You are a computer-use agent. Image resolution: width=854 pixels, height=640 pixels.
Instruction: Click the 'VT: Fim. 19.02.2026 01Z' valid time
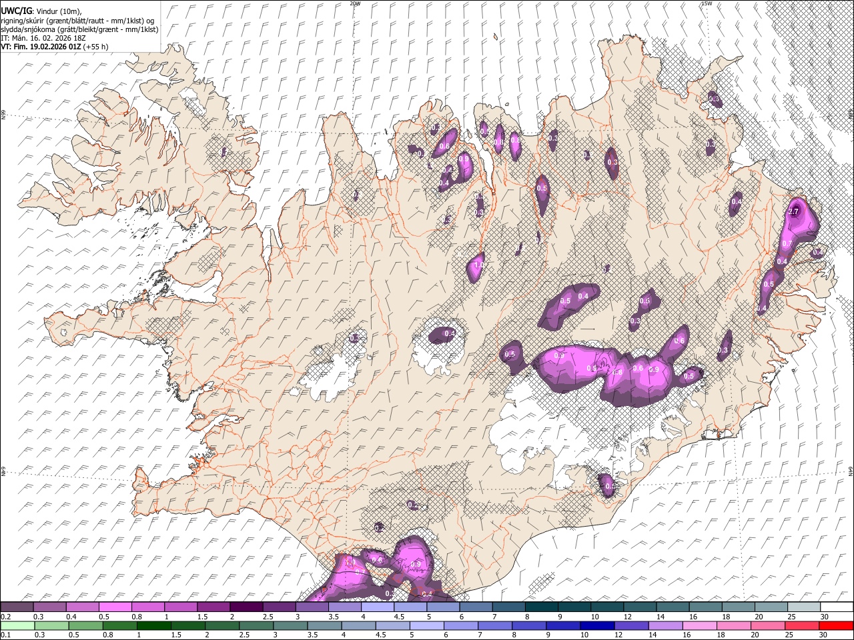click(41, 47)
